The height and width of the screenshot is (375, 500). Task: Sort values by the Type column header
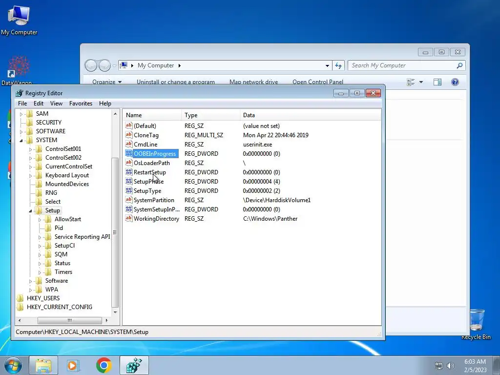pos(211,115)
